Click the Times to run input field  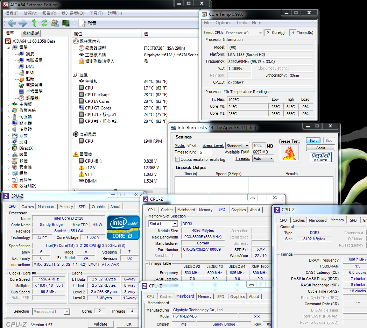(x=205, y=152)
